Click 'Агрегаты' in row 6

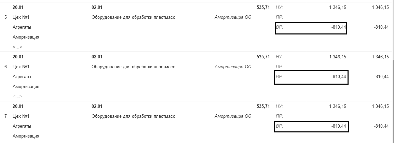pyautogui.click(x=22, y=77)
